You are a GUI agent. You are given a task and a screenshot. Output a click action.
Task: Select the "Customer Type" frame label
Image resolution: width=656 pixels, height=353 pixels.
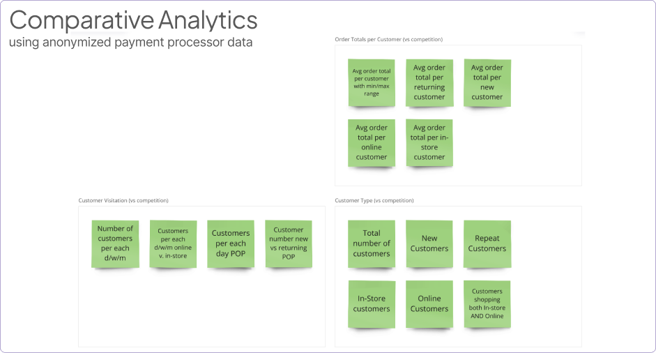coord(374,201)
